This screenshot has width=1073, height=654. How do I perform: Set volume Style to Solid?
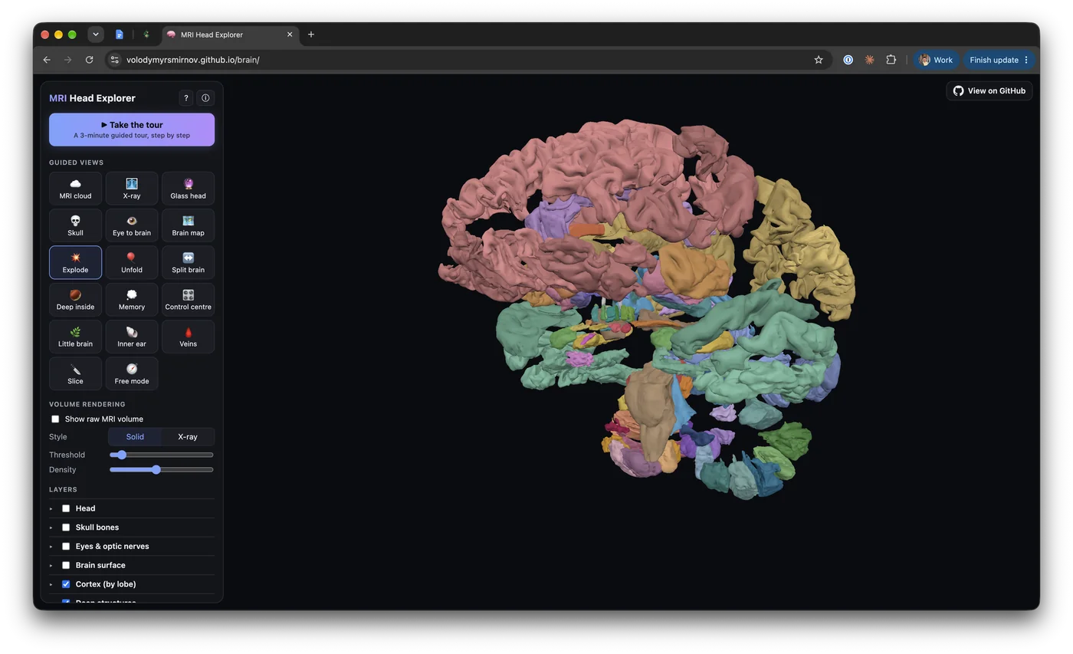[x=135, y=437]
